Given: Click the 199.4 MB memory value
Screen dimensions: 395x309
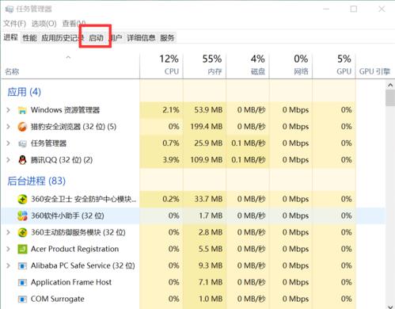Looking at the screenshot, I should pyautogui.click(x=207, y=127).
